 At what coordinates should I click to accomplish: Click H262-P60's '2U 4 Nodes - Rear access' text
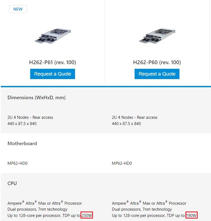tap(135, 117)
